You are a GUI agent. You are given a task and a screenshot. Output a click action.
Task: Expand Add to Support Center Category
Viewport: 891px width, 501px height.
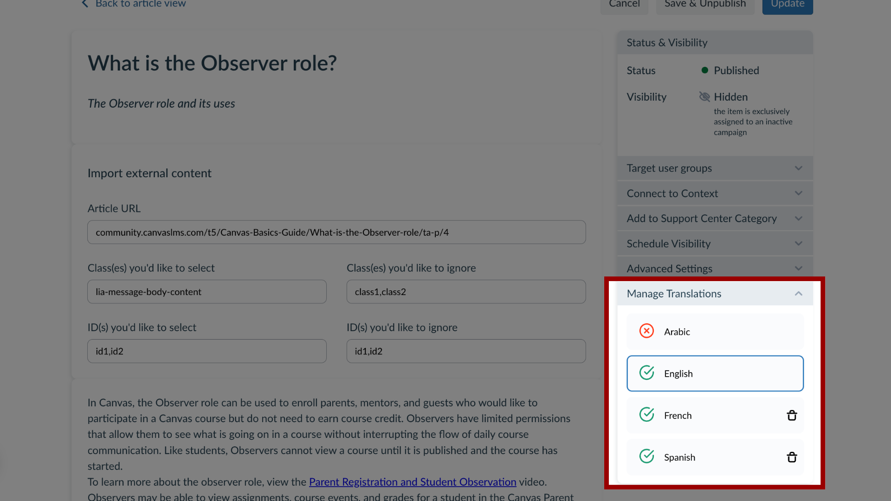[x=715, y=218]
